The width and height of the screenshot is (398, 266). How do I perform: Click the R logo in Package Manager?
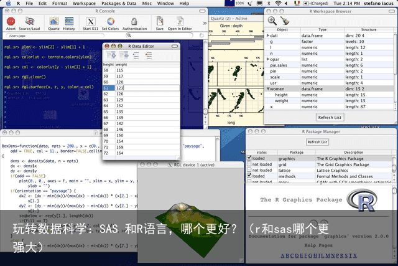coord(362,199)
